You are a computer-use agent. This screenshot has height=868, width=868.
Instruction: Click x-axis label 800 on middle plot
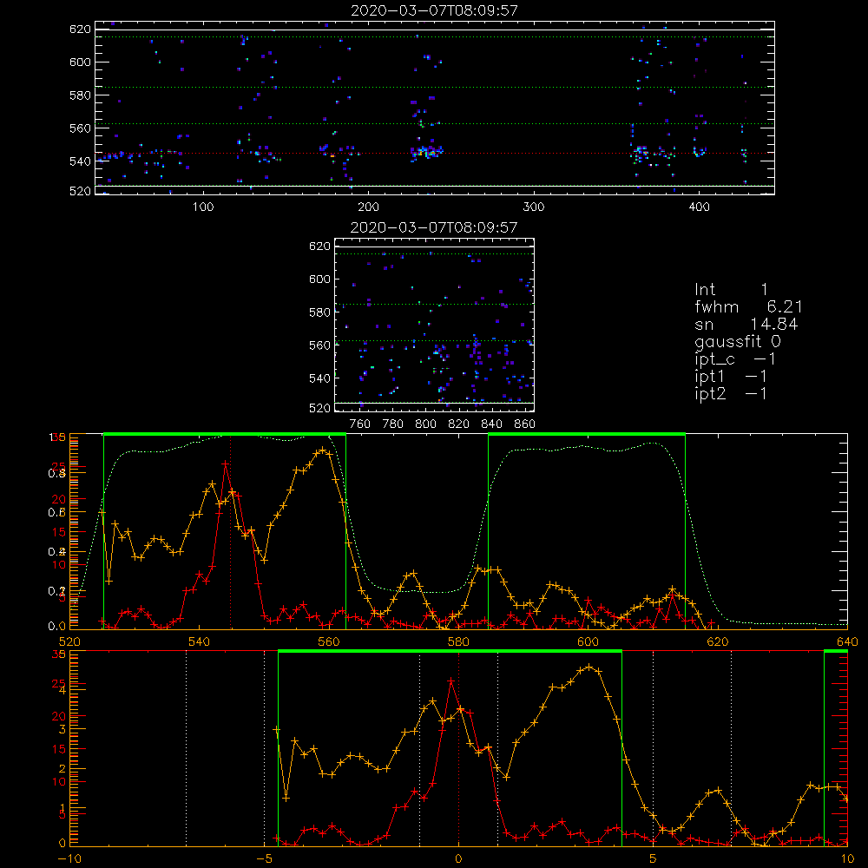(x=425, y=424)
